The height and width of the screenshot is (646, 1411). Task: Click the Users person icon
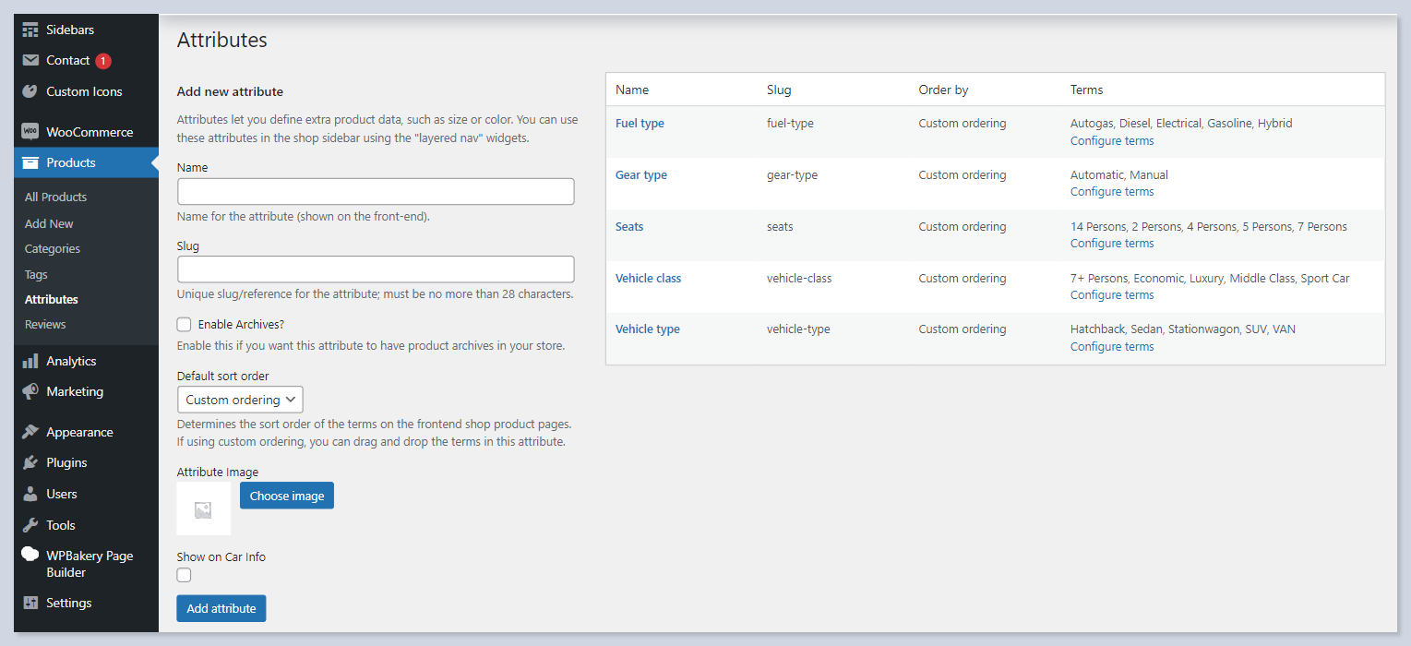coord(30,494)
